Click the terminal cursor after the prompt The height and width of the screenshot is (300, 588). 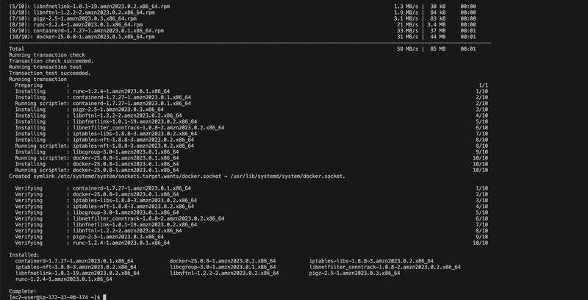[x=104, y=297]
